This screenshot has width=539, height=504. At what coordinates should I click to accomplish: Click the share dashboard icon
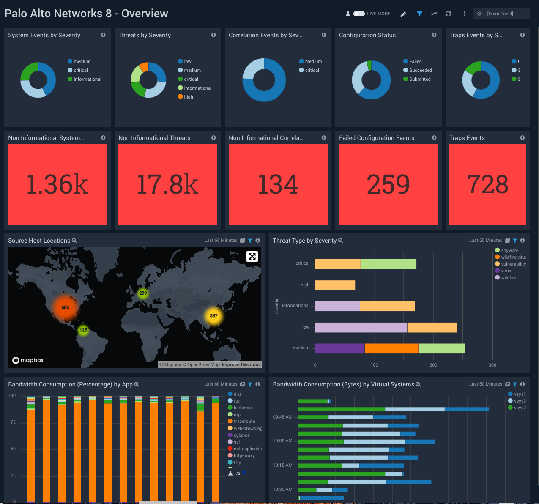(434, 14)
